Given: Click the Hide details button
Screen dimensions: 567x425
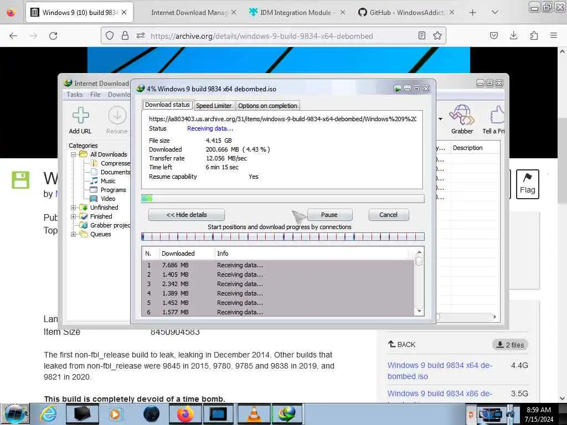Looking at the screenshot, I should (187, 215).
